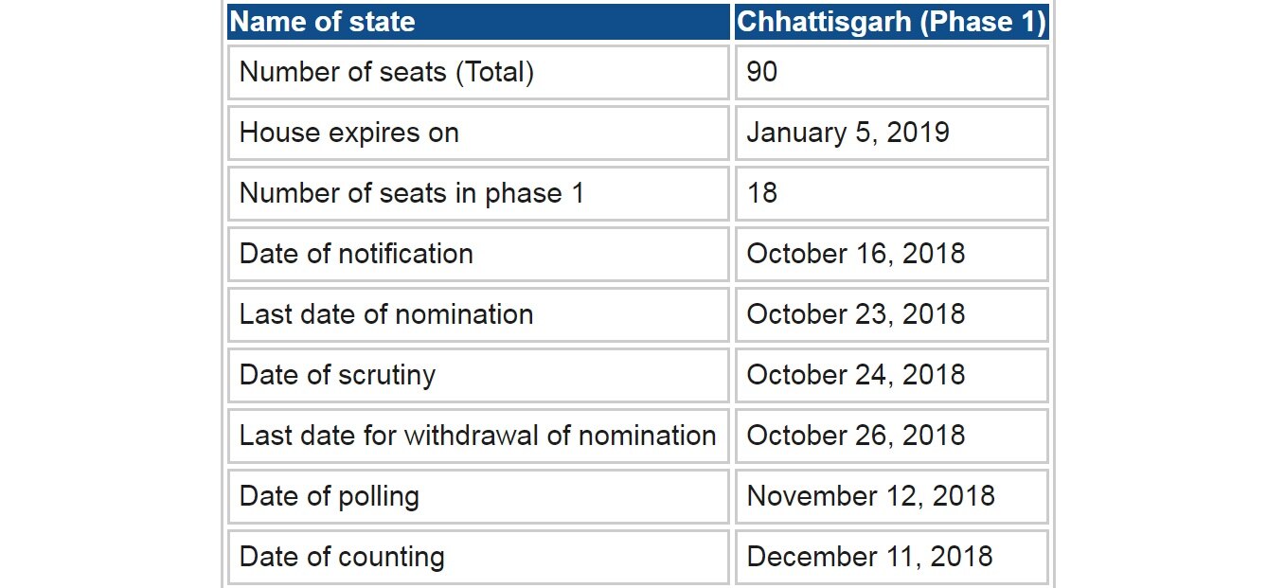Click 'Last date for withdrawal of nomination'
The image size is (1267, 588).
pos(478,436)
